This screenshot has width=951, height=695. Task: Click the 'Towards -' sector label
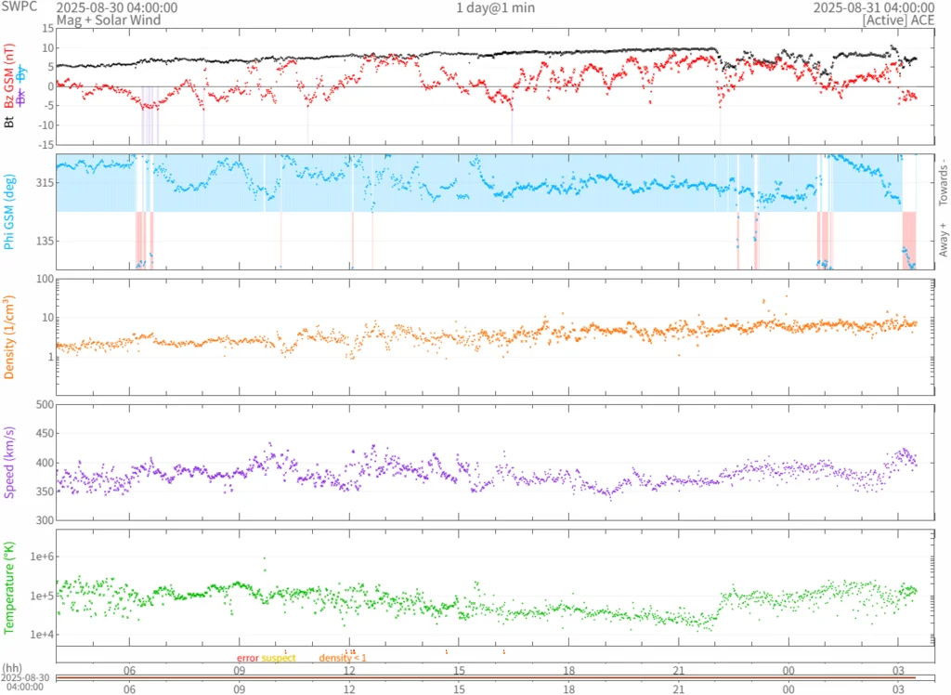pyautogui.click(x=943, y=183)
